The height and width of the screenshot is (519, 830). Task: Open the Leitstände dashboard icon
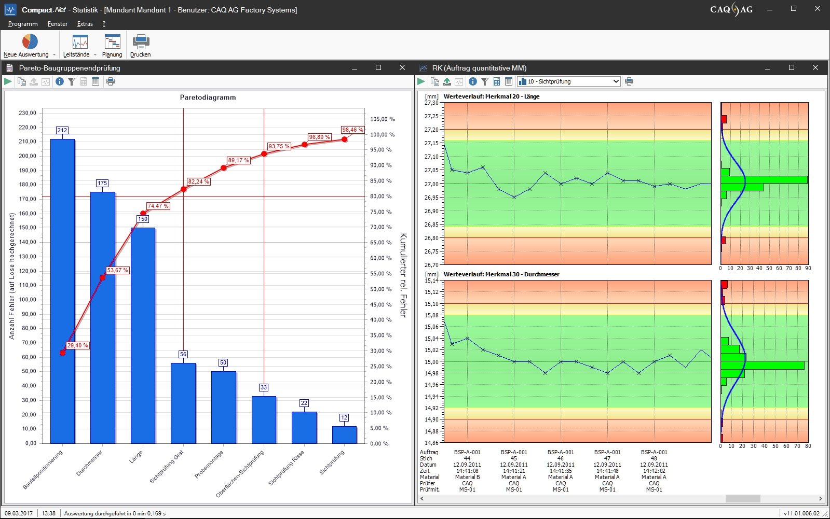tap(80, 41)
